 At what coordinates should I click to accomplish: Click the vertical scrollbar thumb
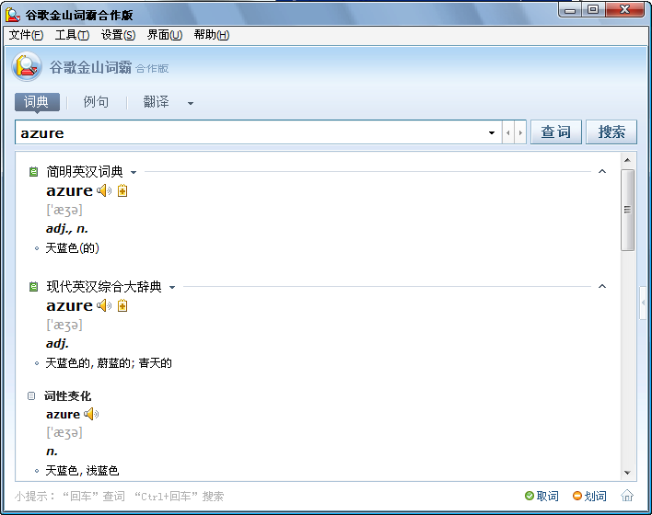pos(627,210)
